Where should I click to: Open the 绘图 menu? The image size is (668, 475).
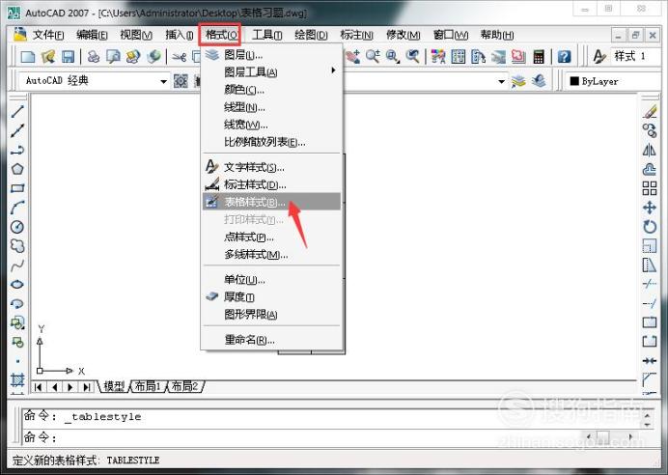coord(311,35)
